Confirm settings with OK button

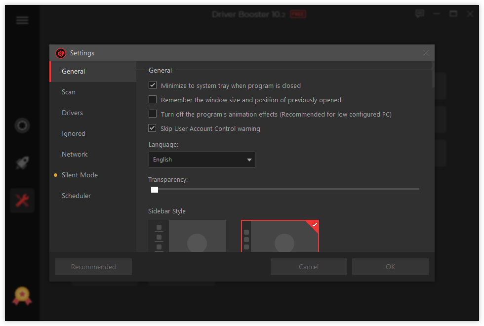(x=390, y=267)
